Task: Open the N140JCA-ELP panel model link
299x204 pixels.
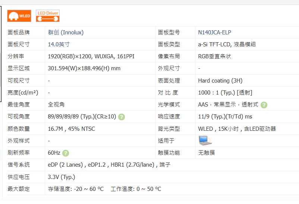Action: tap(214, 33)
